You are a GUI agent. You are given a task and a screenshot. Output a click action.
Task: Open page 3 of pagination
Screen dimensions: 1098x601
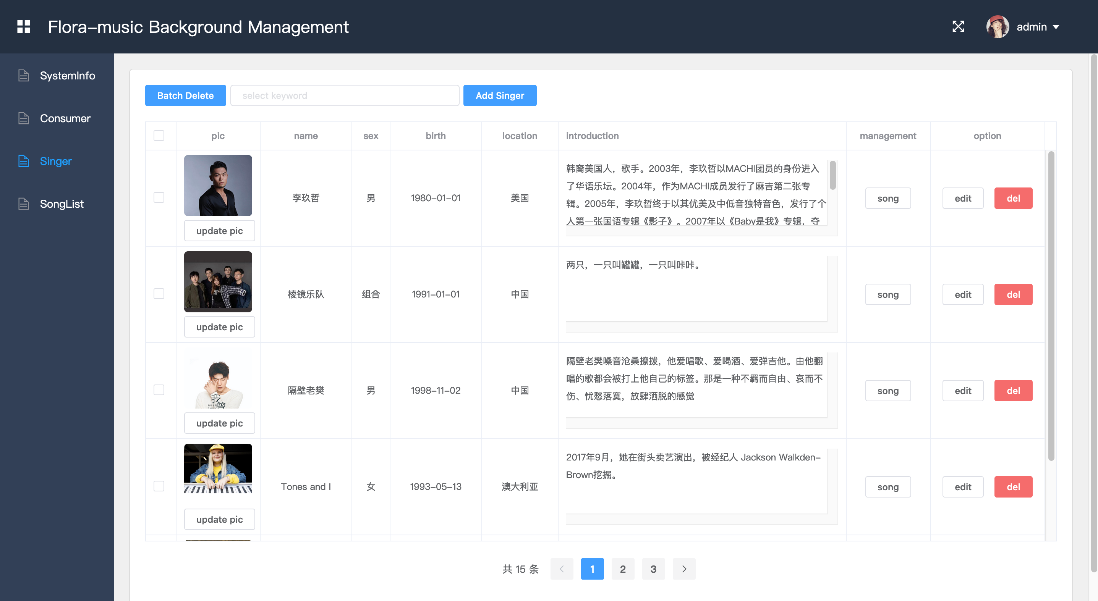[653, 569]
